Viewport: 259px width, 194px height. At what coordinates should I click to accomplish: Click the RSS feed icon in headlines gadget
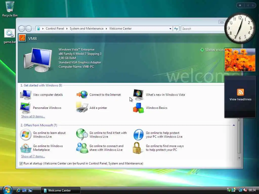pyautogui.click(x=240, y=92)
